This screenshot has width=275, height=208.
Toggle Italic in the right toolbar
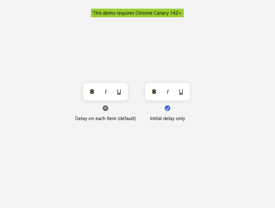coord(168,91)
